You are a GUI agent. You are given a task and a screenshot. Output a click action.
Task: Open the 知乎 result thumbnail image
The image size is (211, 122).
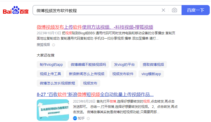point(53,110)
